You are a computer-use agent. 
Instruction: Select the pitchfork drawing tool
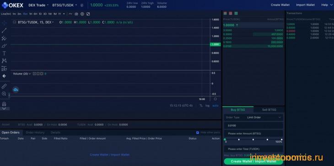[4, 38]
